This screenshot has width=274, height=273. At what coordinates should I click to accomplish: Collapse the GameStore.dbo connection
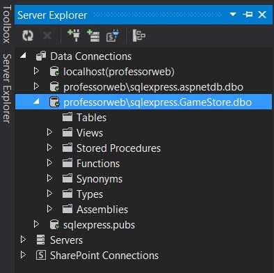[x=36, y=101]
